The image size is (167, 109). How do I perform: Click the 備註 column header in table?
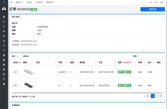tap(159, 62)
